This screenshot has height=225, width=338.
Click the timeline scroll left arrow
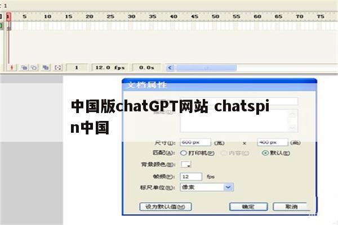[170, 68]
